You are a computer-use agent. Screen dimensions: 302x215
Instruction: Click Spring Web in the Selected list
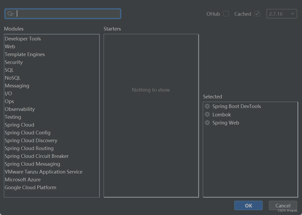coord(226,123)
